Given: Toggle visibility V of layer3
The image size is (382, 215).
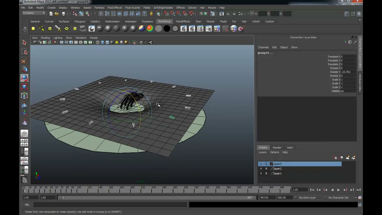Looking at the screenshot, I should [261, 164].
